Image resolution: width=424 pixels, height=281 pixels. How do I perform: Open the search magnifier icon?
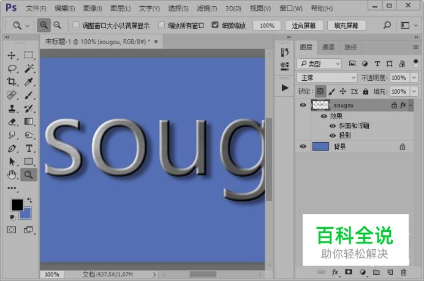click(x=387, y=25)
